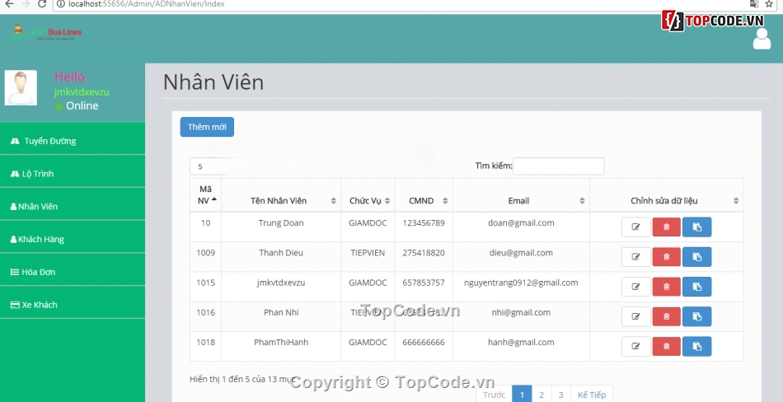This screenshot has height=402, width=783.
Task: Reload the page in the browser
Action: [x=42, y=4]
